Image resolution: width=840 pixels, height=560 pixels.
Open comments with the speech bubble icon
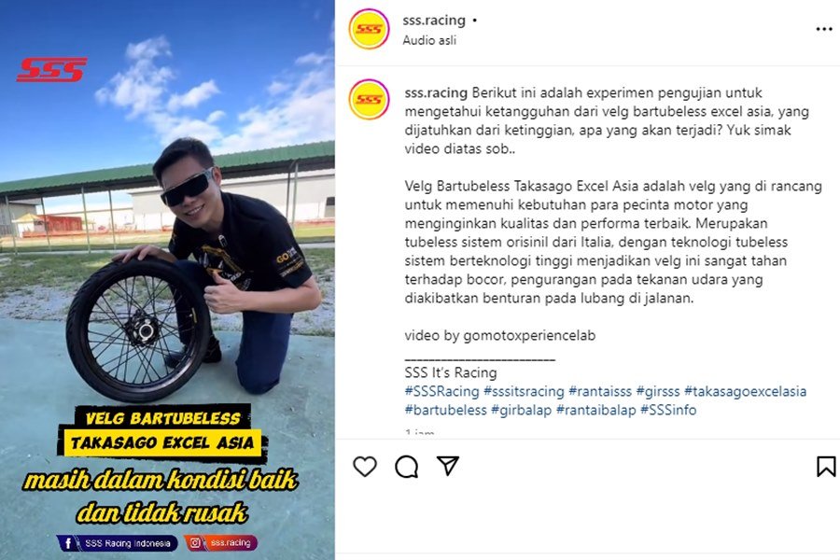click(x=407, y=467)
